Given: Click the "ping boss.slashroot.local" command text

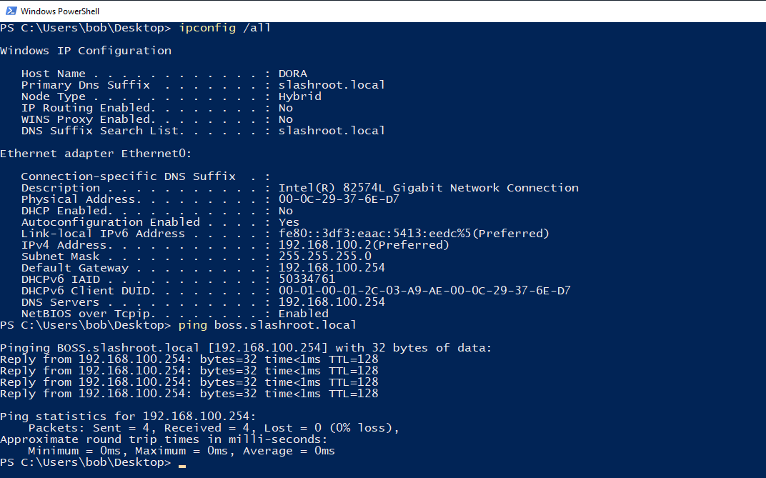Looking at the screenshot, I should click(x=267, y=325).
